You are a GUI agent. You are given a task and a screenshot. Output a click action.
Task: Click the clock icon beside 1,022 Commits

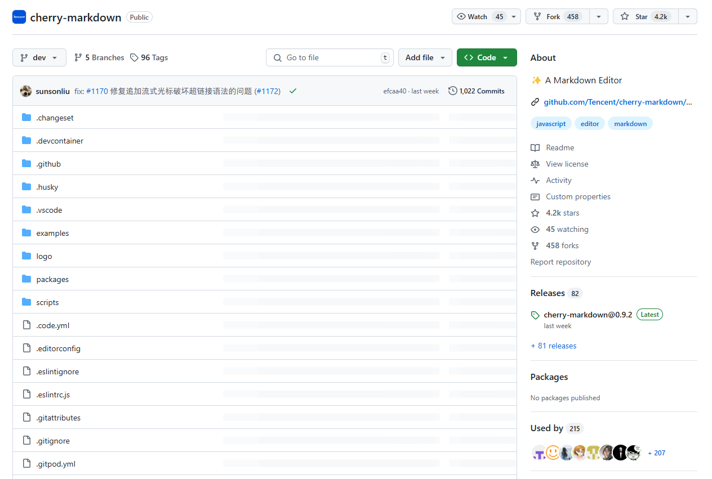(x=452, y=91)
